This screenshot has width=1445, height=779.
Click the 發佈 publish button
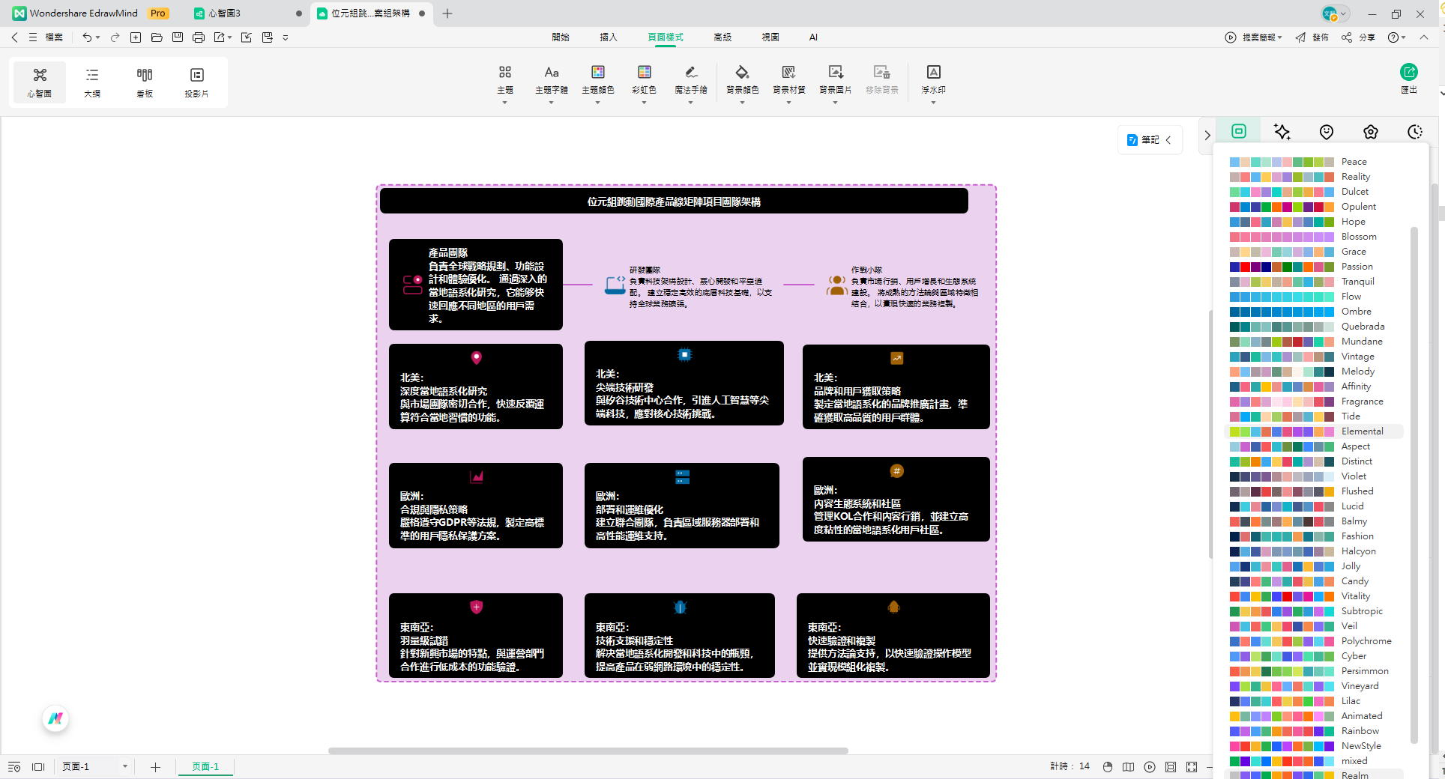[1312, 37]
